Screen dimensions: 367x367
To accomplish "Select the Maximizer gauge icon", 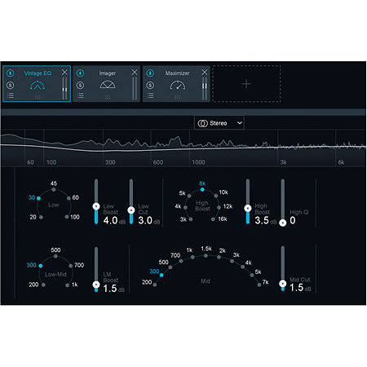I will click(x=178, y=85).
